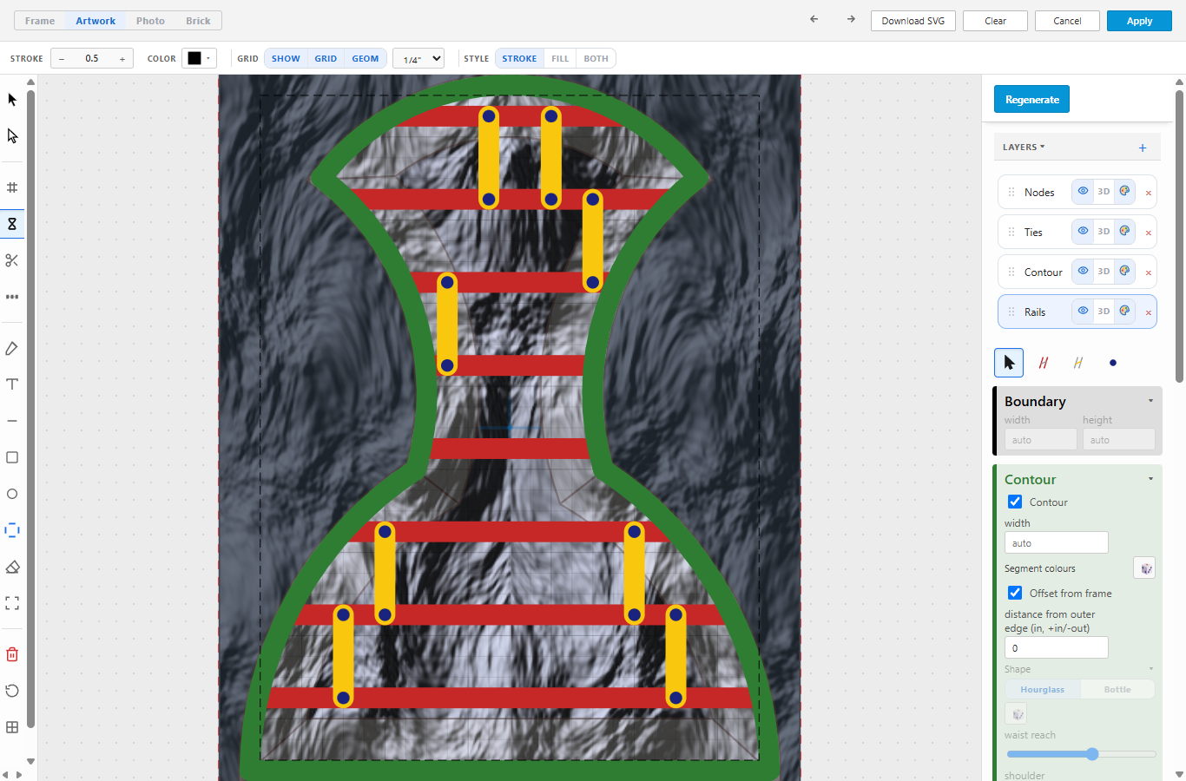Click Download SVG button
The image size is (1186, 781).
(x=913, y=21)
